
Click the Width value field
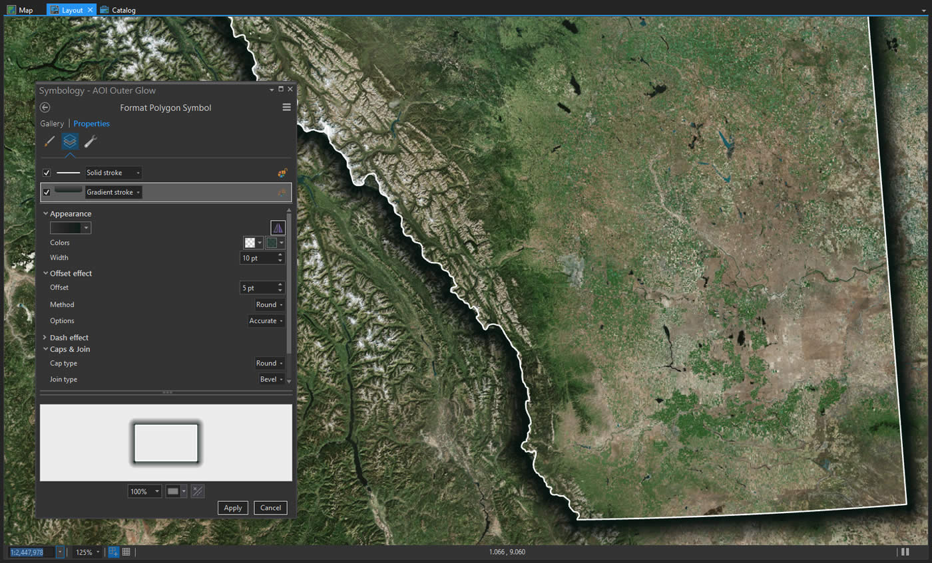click(x=258, y=258)
